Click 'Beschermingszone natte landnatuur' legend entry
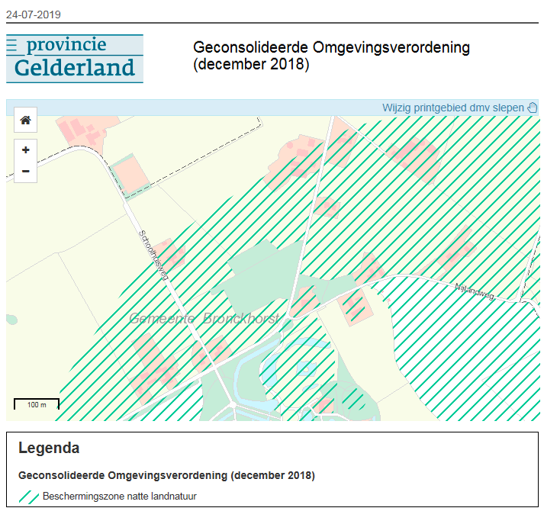 coord(119,497)
